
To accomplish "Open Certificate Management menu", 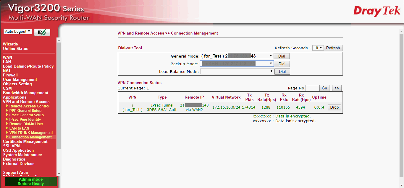I will [25, 141].
